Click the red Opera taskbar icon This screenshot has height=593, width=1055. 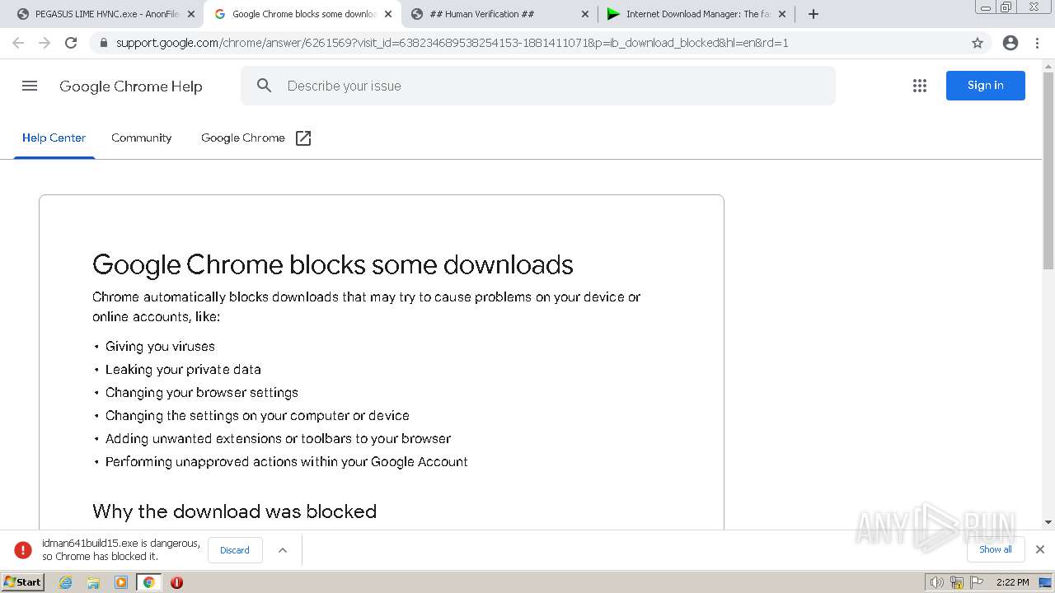(176, 582)
